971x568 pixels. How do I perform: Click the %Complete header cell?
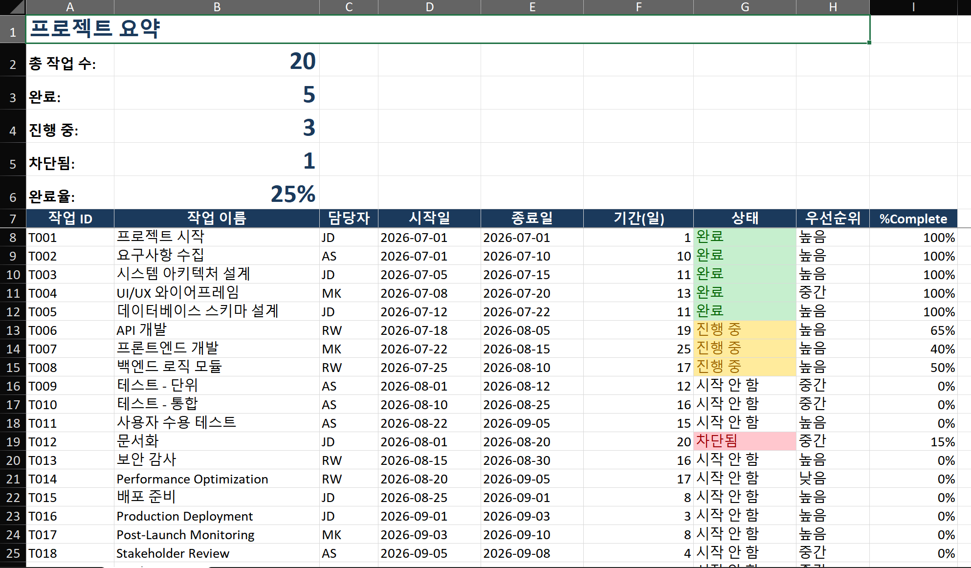[913, 218]
